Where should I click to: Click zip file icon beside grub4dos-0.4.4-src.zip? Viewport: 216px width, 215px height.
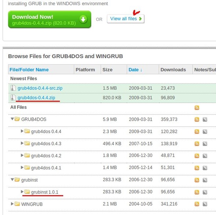pyautogui.click(x=13, y=88)
